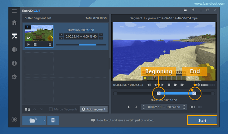Enable the Merge Segments checkbox
The height and width of the screenshot is (134, 228).
point(51,109)
